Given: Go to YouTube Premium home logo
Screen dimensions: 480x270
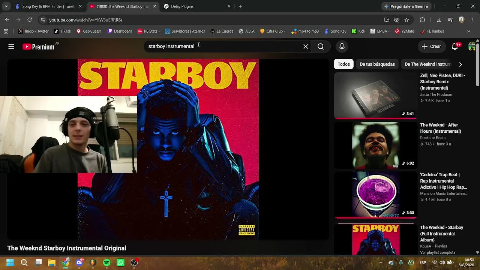Looking at the screenshot, I should [x=38, y=47].
